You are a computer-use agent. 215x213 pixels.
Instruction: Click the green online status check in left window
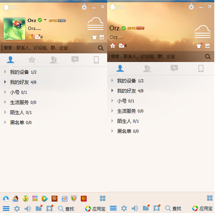click(40, 20)
